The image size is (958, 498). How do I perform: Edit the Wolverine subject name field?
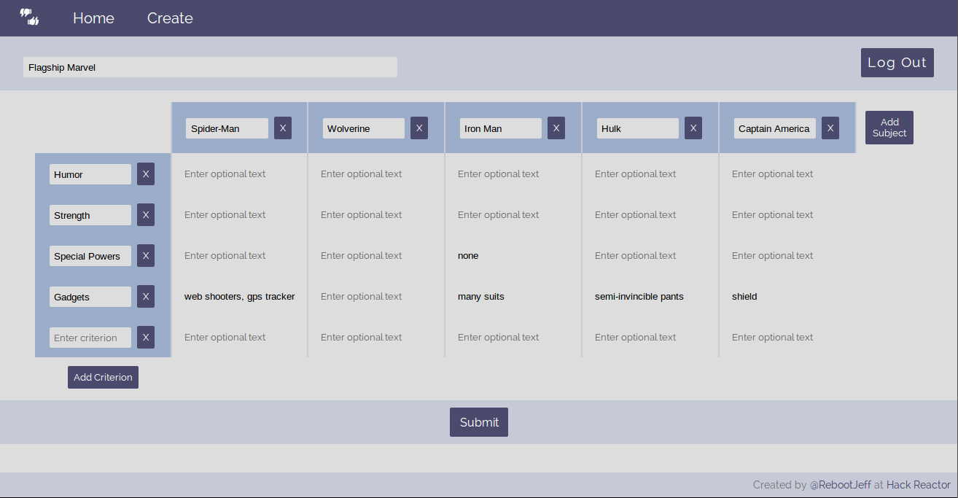[364, 128]
